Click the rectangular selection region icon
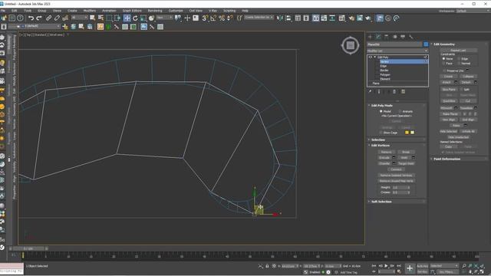The width and height of the screenshot is (491, 276). coord(109,18)
